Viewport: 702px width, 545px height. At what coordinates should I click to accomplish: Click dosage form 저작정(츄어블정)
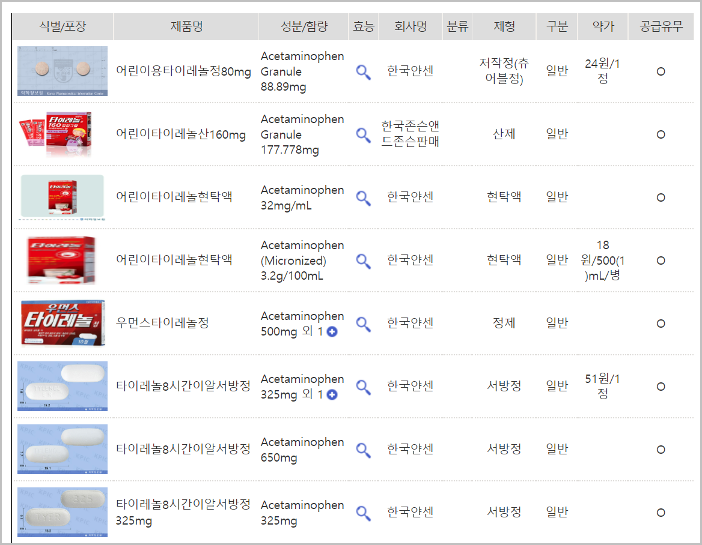click(x=504, y=71)
